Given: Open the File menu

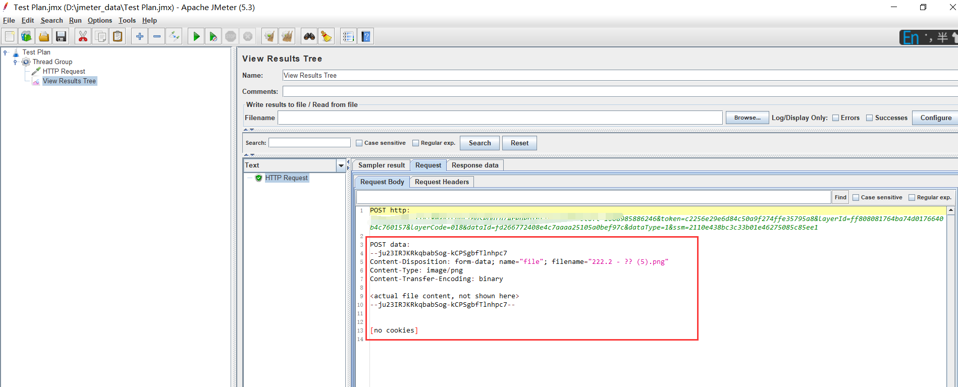Looking at the screenshot, I should pos(9,20).
